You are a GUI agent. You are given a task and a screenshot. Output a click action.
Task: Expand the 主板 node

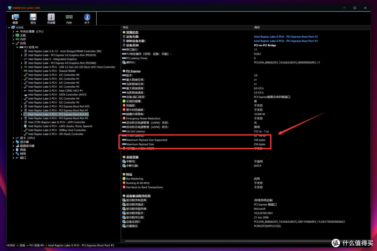(x=13, y=35)
